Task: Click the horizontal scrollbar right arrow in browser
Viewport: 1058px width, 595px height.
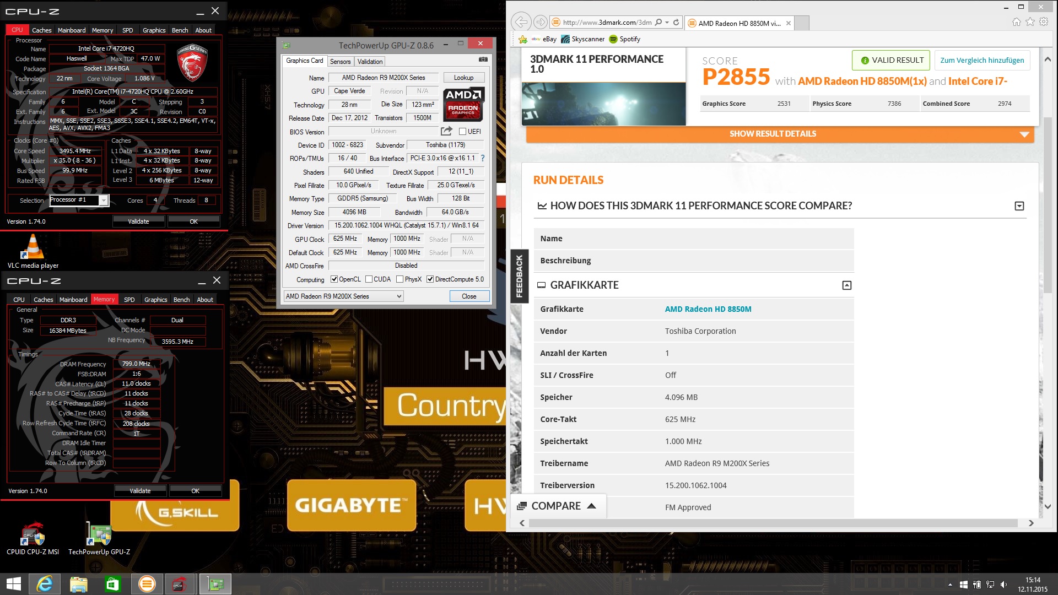Action: click(x=1031, y=523)
